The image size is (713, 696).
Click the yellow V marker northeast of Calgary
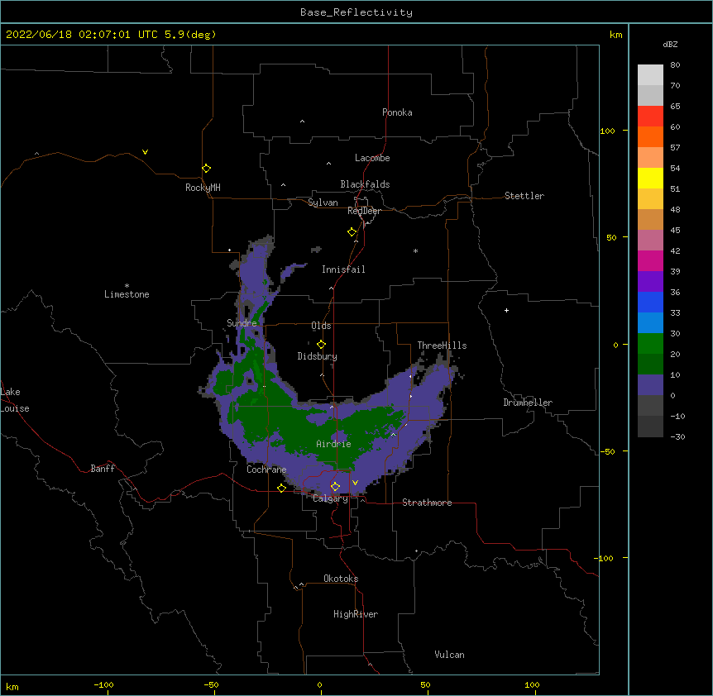coord(355,483)
